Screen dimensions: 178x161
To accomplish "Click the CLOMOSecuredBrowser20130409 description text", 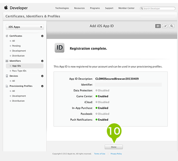I will (x=117, y=79).
